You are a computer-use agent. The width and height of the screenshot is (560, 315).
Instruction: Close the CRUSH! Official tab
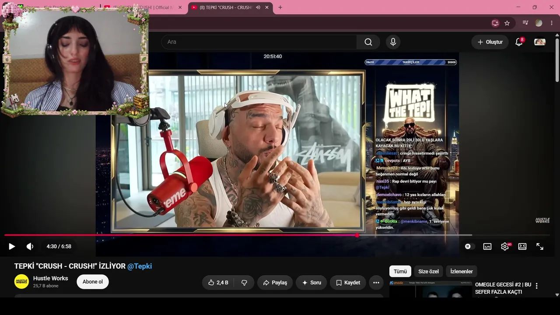[180, 7]
